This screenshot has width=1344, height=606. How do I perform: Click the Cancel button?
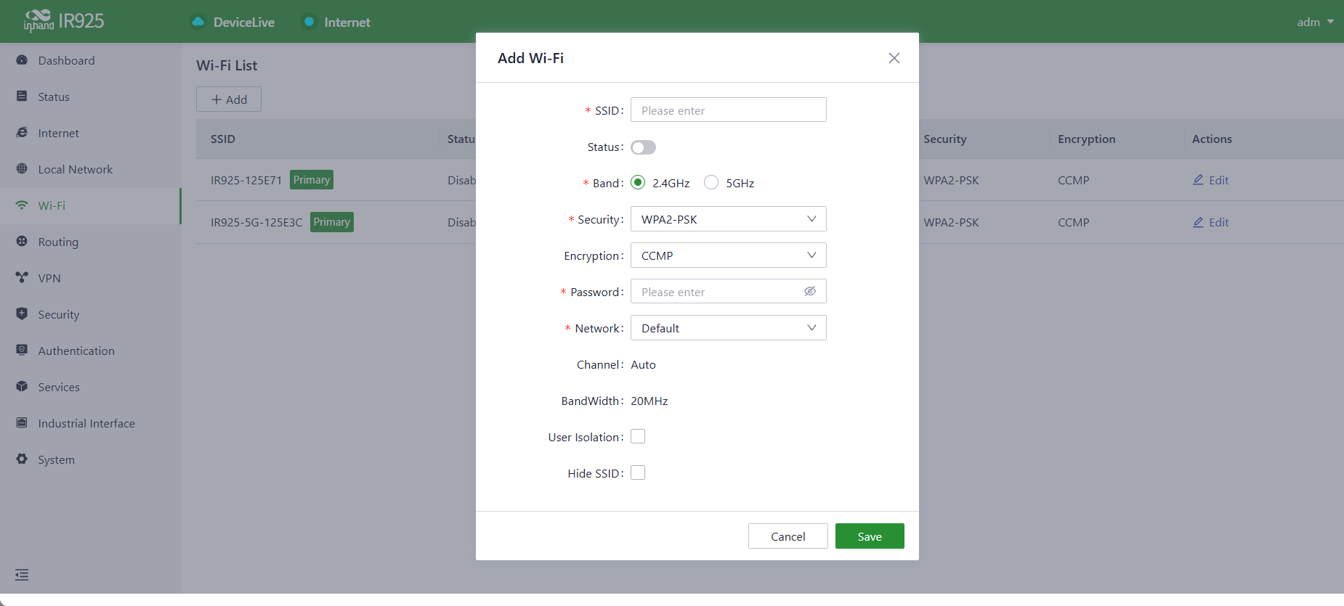pos(788,536)
